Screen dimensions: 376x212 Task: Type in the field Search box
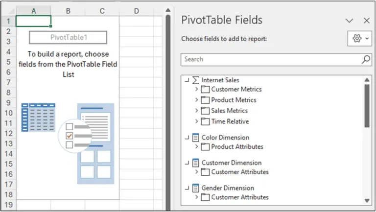(x=269, y=59)
